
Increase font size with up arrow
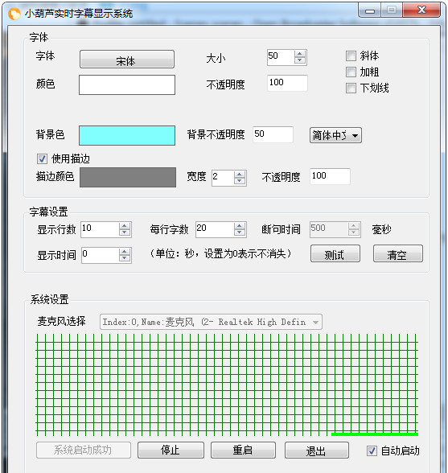tap(299, 55)
